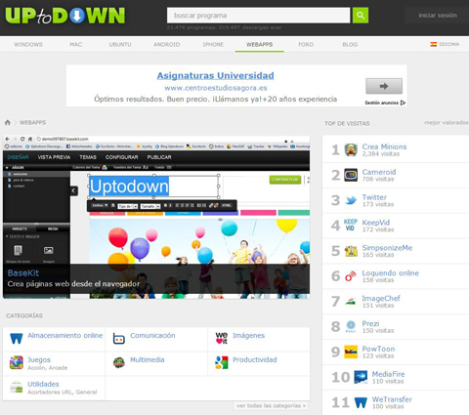Open the iPhone tab
This screenshot has height=415, width=469.
tap(213, 44)
